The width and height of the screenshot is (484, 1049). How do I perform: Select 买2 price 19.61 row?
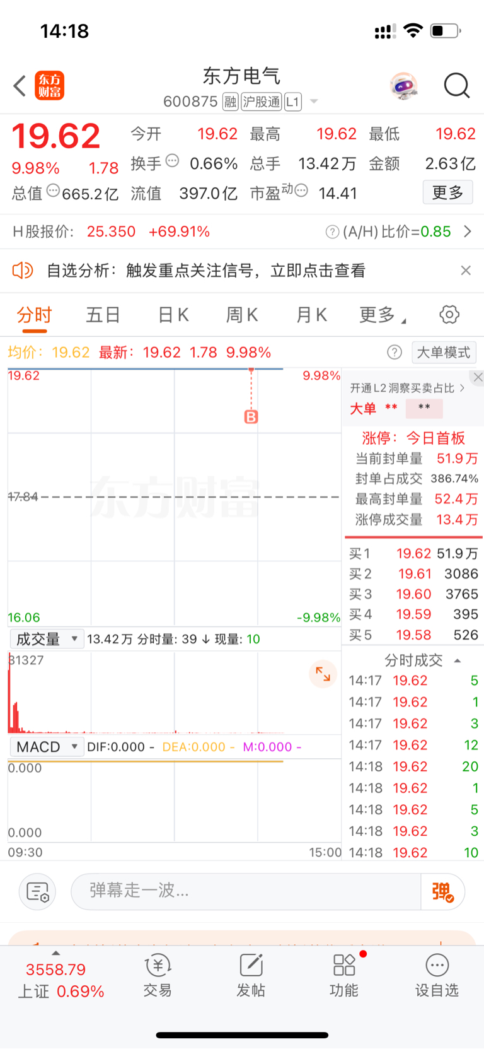(x=413, y=573)
